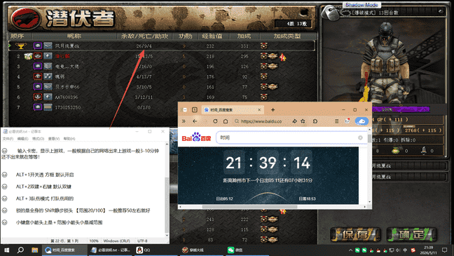The image size is (454, 256).
Task: Open a new browser tab with plus
Action: pyautogui.click(x=273, y=110)
